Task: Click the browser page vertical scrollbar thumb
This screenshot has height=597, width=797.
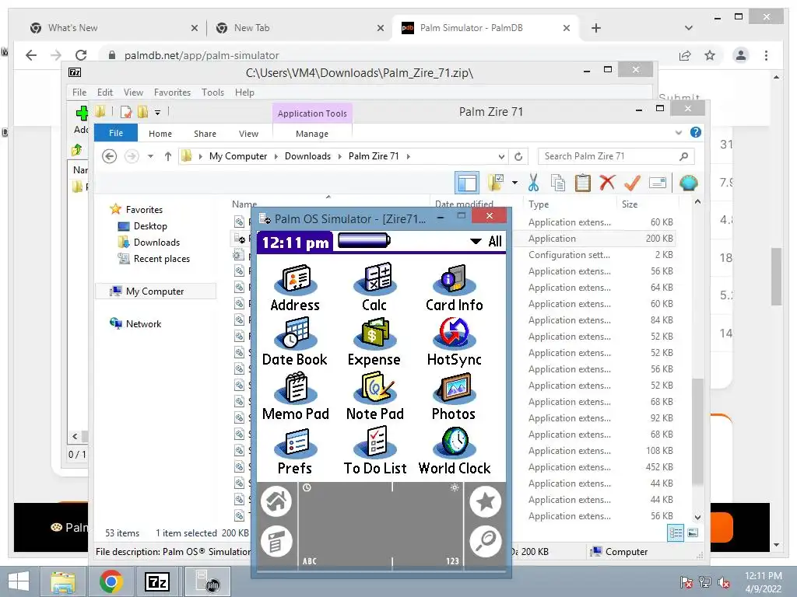Action: [776, 277]
